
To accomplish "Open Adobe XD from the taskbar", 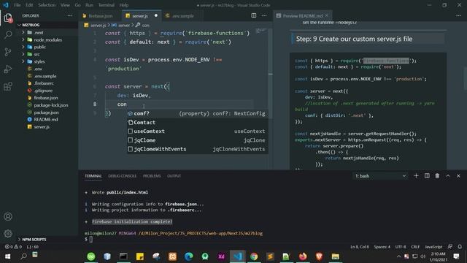I will [x=221, y=256].
